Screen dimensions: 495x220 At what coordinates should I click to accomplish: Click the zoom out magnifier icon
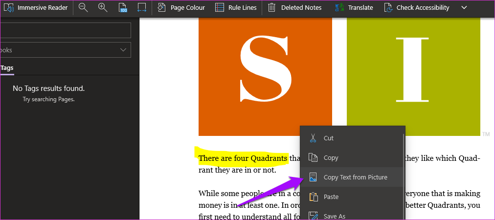tap(83, 7)
